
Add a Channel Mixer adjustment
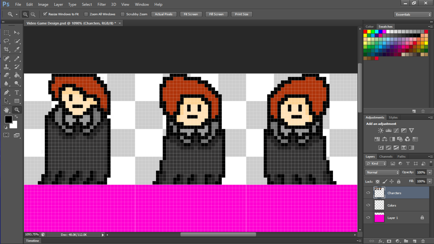click(408, 139)
